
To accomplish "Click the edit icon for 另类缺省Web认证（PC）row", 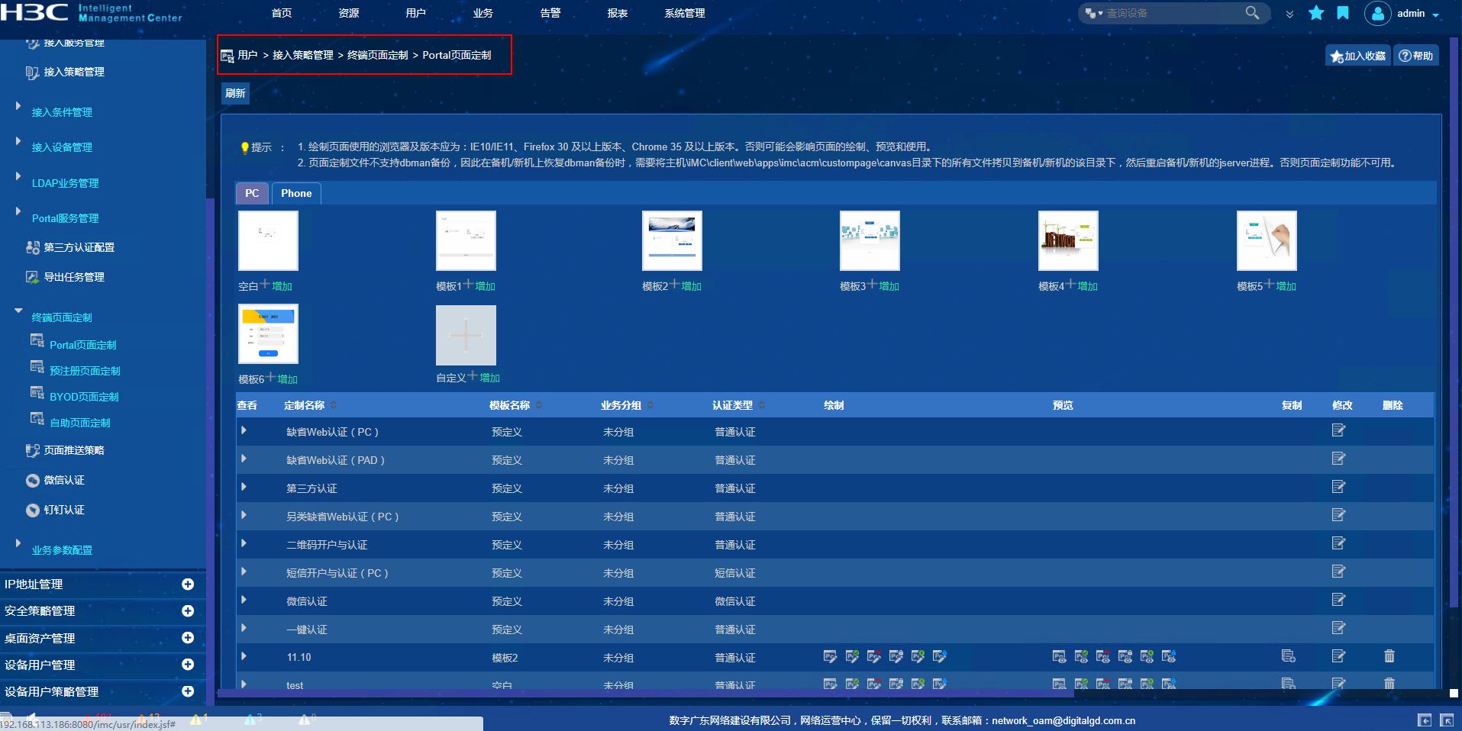I will click(x=1338, y=515).
